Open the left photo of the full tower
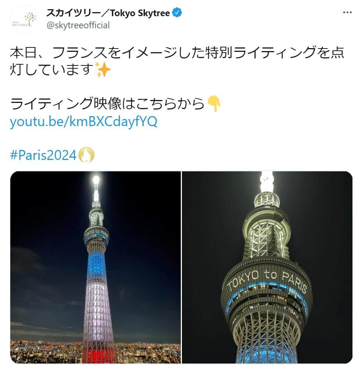 click(96, 267)
